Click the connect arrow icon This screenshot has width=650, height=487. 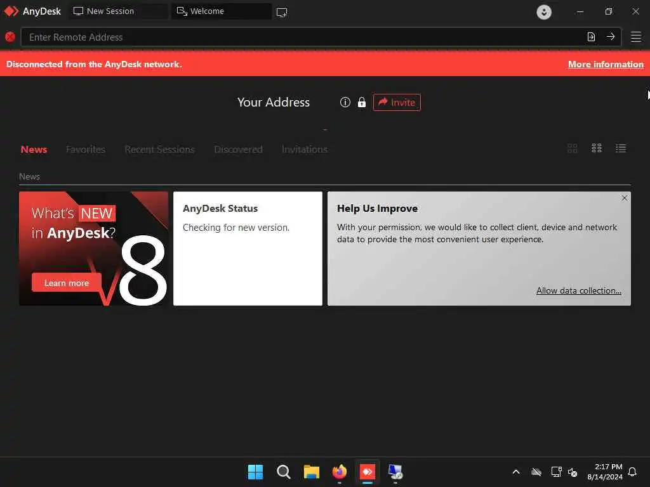pyautogui.click(x=611, y=37)
